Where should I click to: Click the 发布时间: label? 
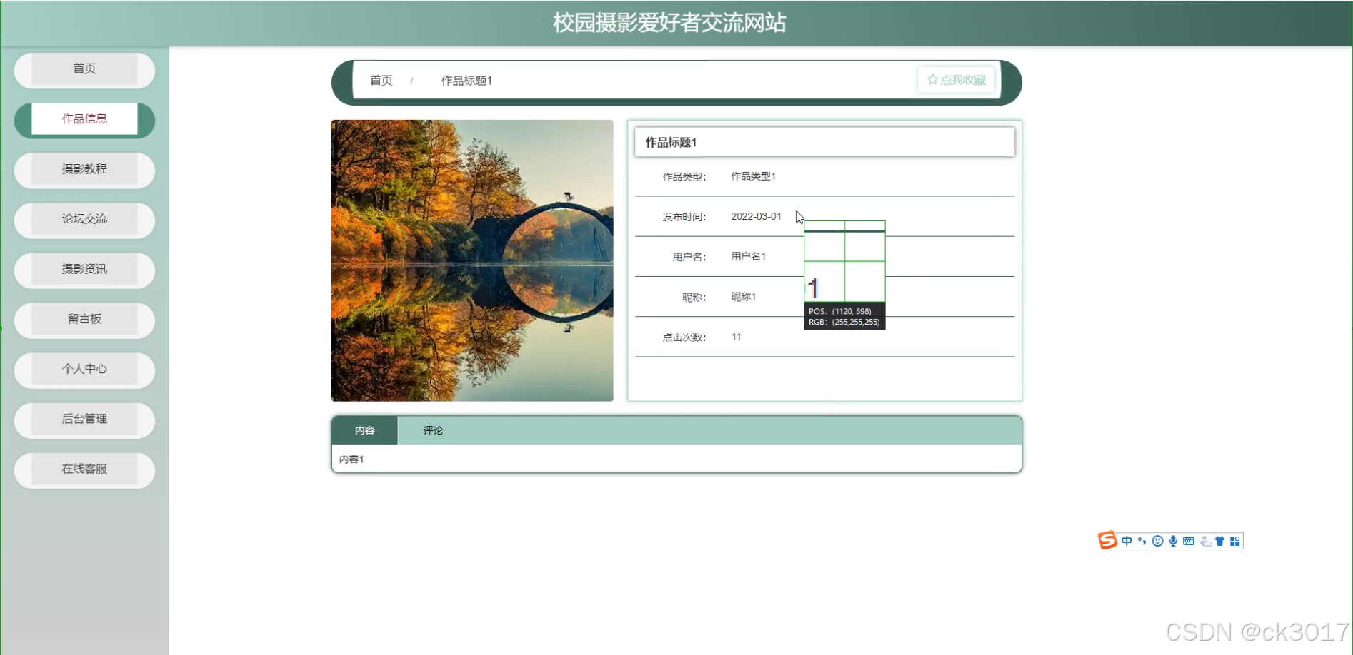tap(684, 217)
